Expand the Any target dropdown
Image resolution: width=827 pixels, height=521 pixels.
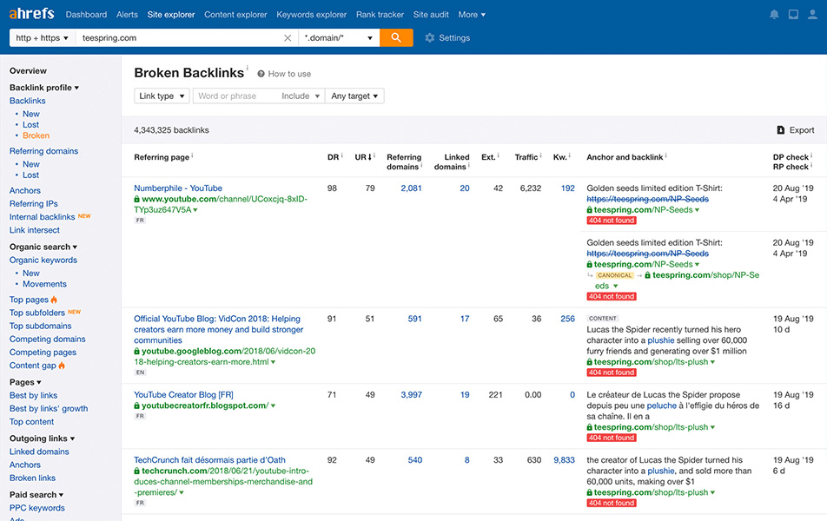[x=354, y=96]
